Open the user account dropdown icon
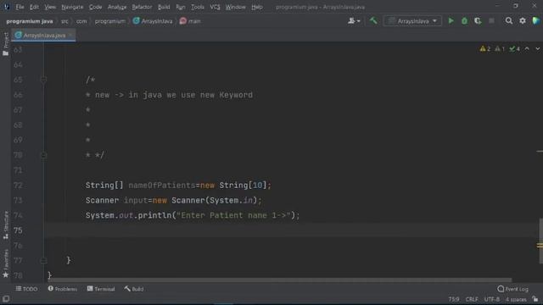Viewport: 543px width, 305px height. [354, 21]
